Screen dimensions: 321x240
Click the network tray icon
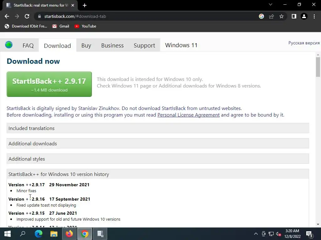click(x=271, y=234)
